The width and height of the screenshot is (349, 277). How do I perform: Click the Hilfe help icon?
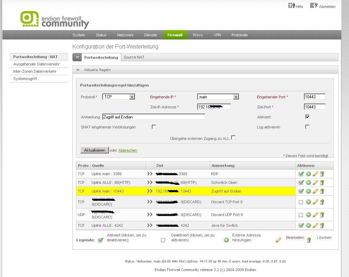pyautogui.click(x=291, y=5)
